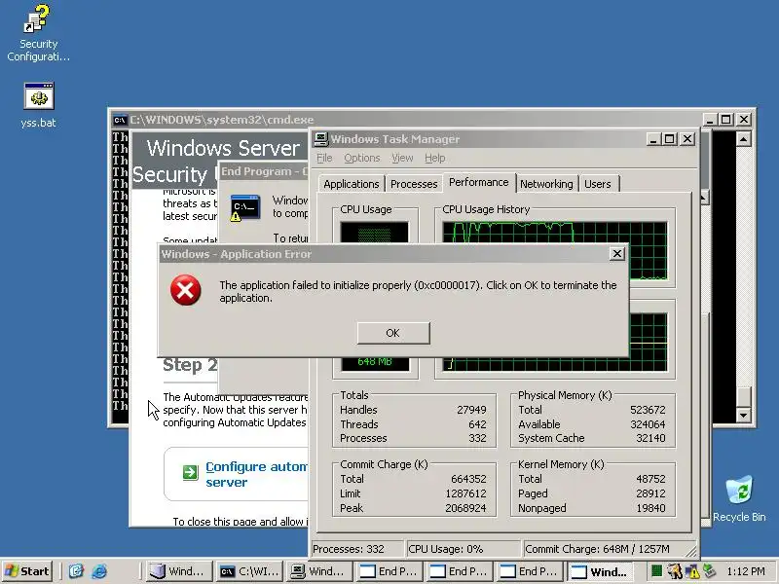Open the Start menu
The width and height of the screenshot is (779, 584).
tap(27, 571)
